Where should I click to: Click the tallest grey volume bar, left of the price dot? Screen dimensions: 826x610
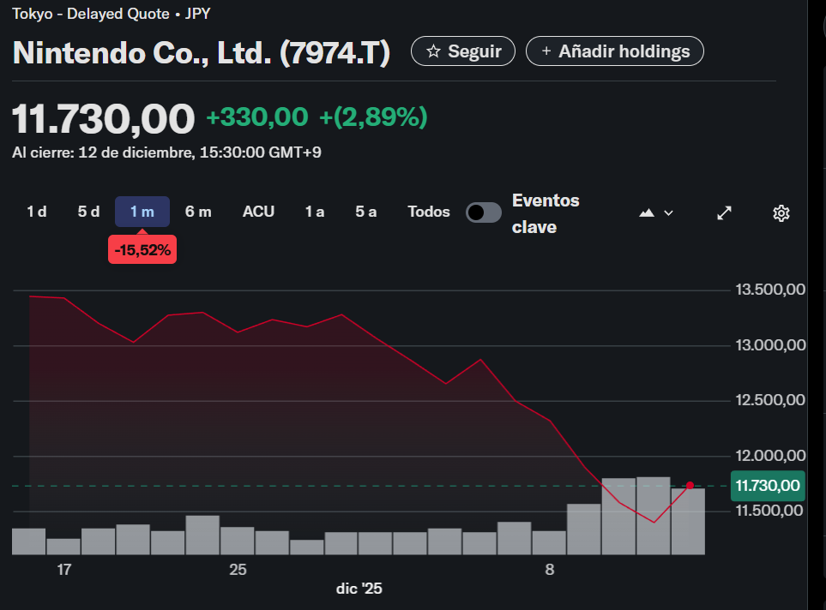click(654, 516)
